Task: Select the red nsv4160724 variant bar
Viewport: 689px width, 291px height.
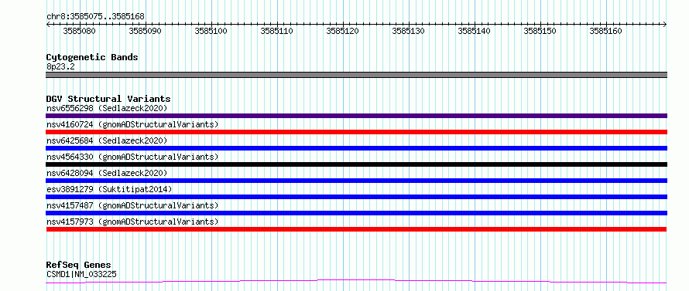Action: (x=356, y=132)
